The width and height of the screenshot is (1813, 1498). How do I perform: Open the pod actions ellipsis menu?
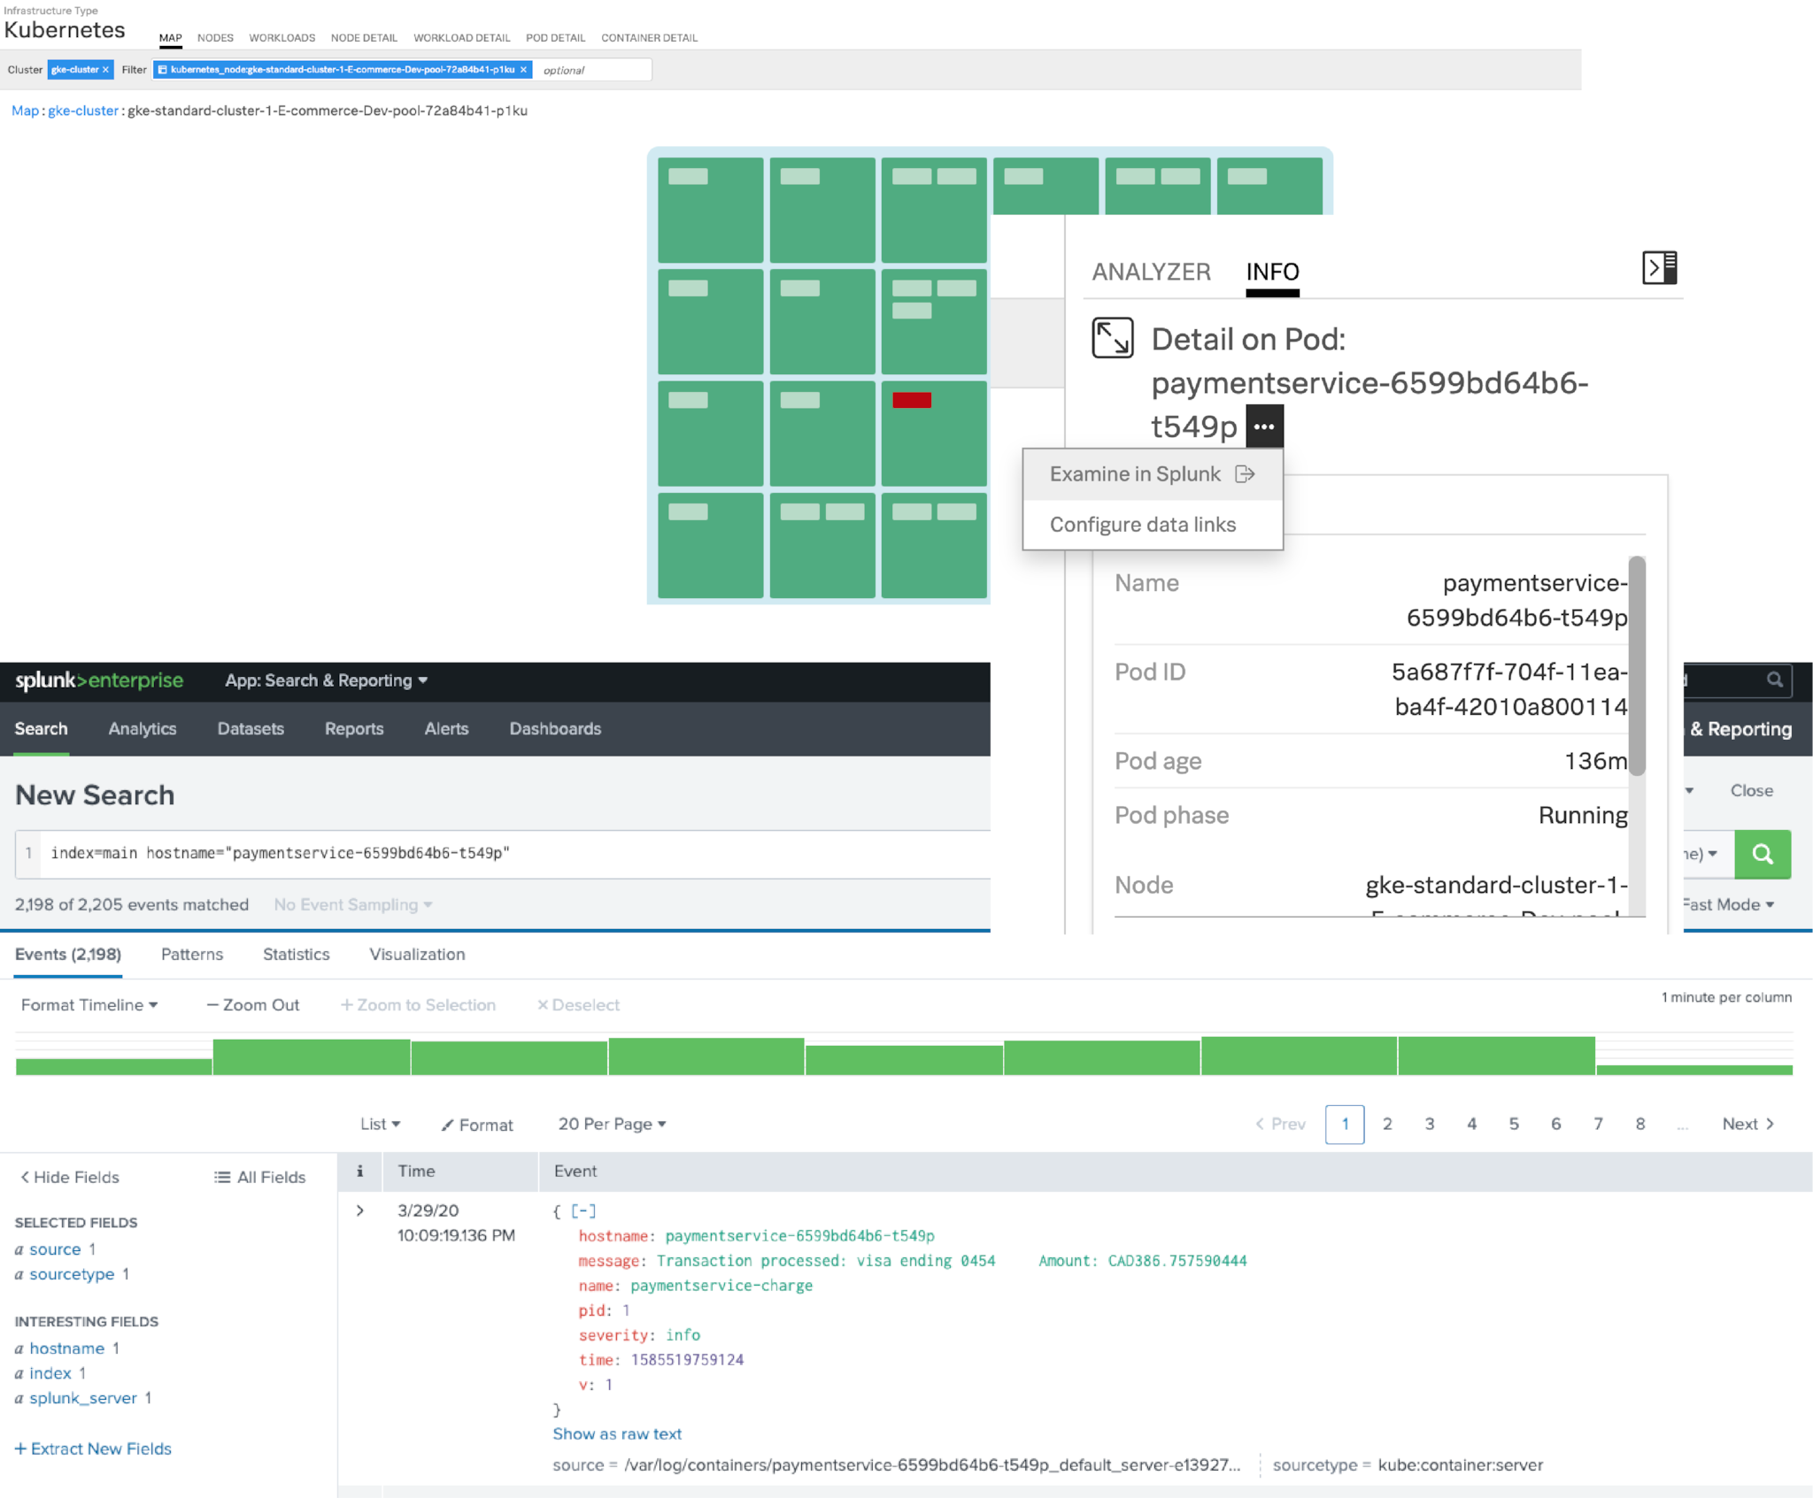[x=1264, y=426]
